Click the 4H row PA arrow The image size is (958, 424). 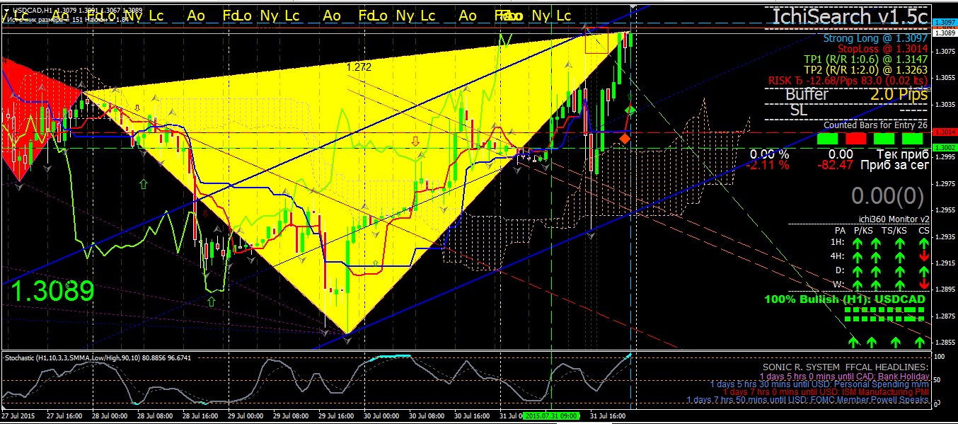point(856,256)
